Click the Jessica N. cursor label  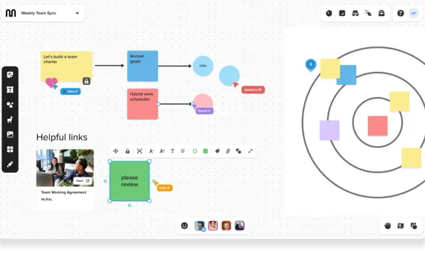(253, 90)
